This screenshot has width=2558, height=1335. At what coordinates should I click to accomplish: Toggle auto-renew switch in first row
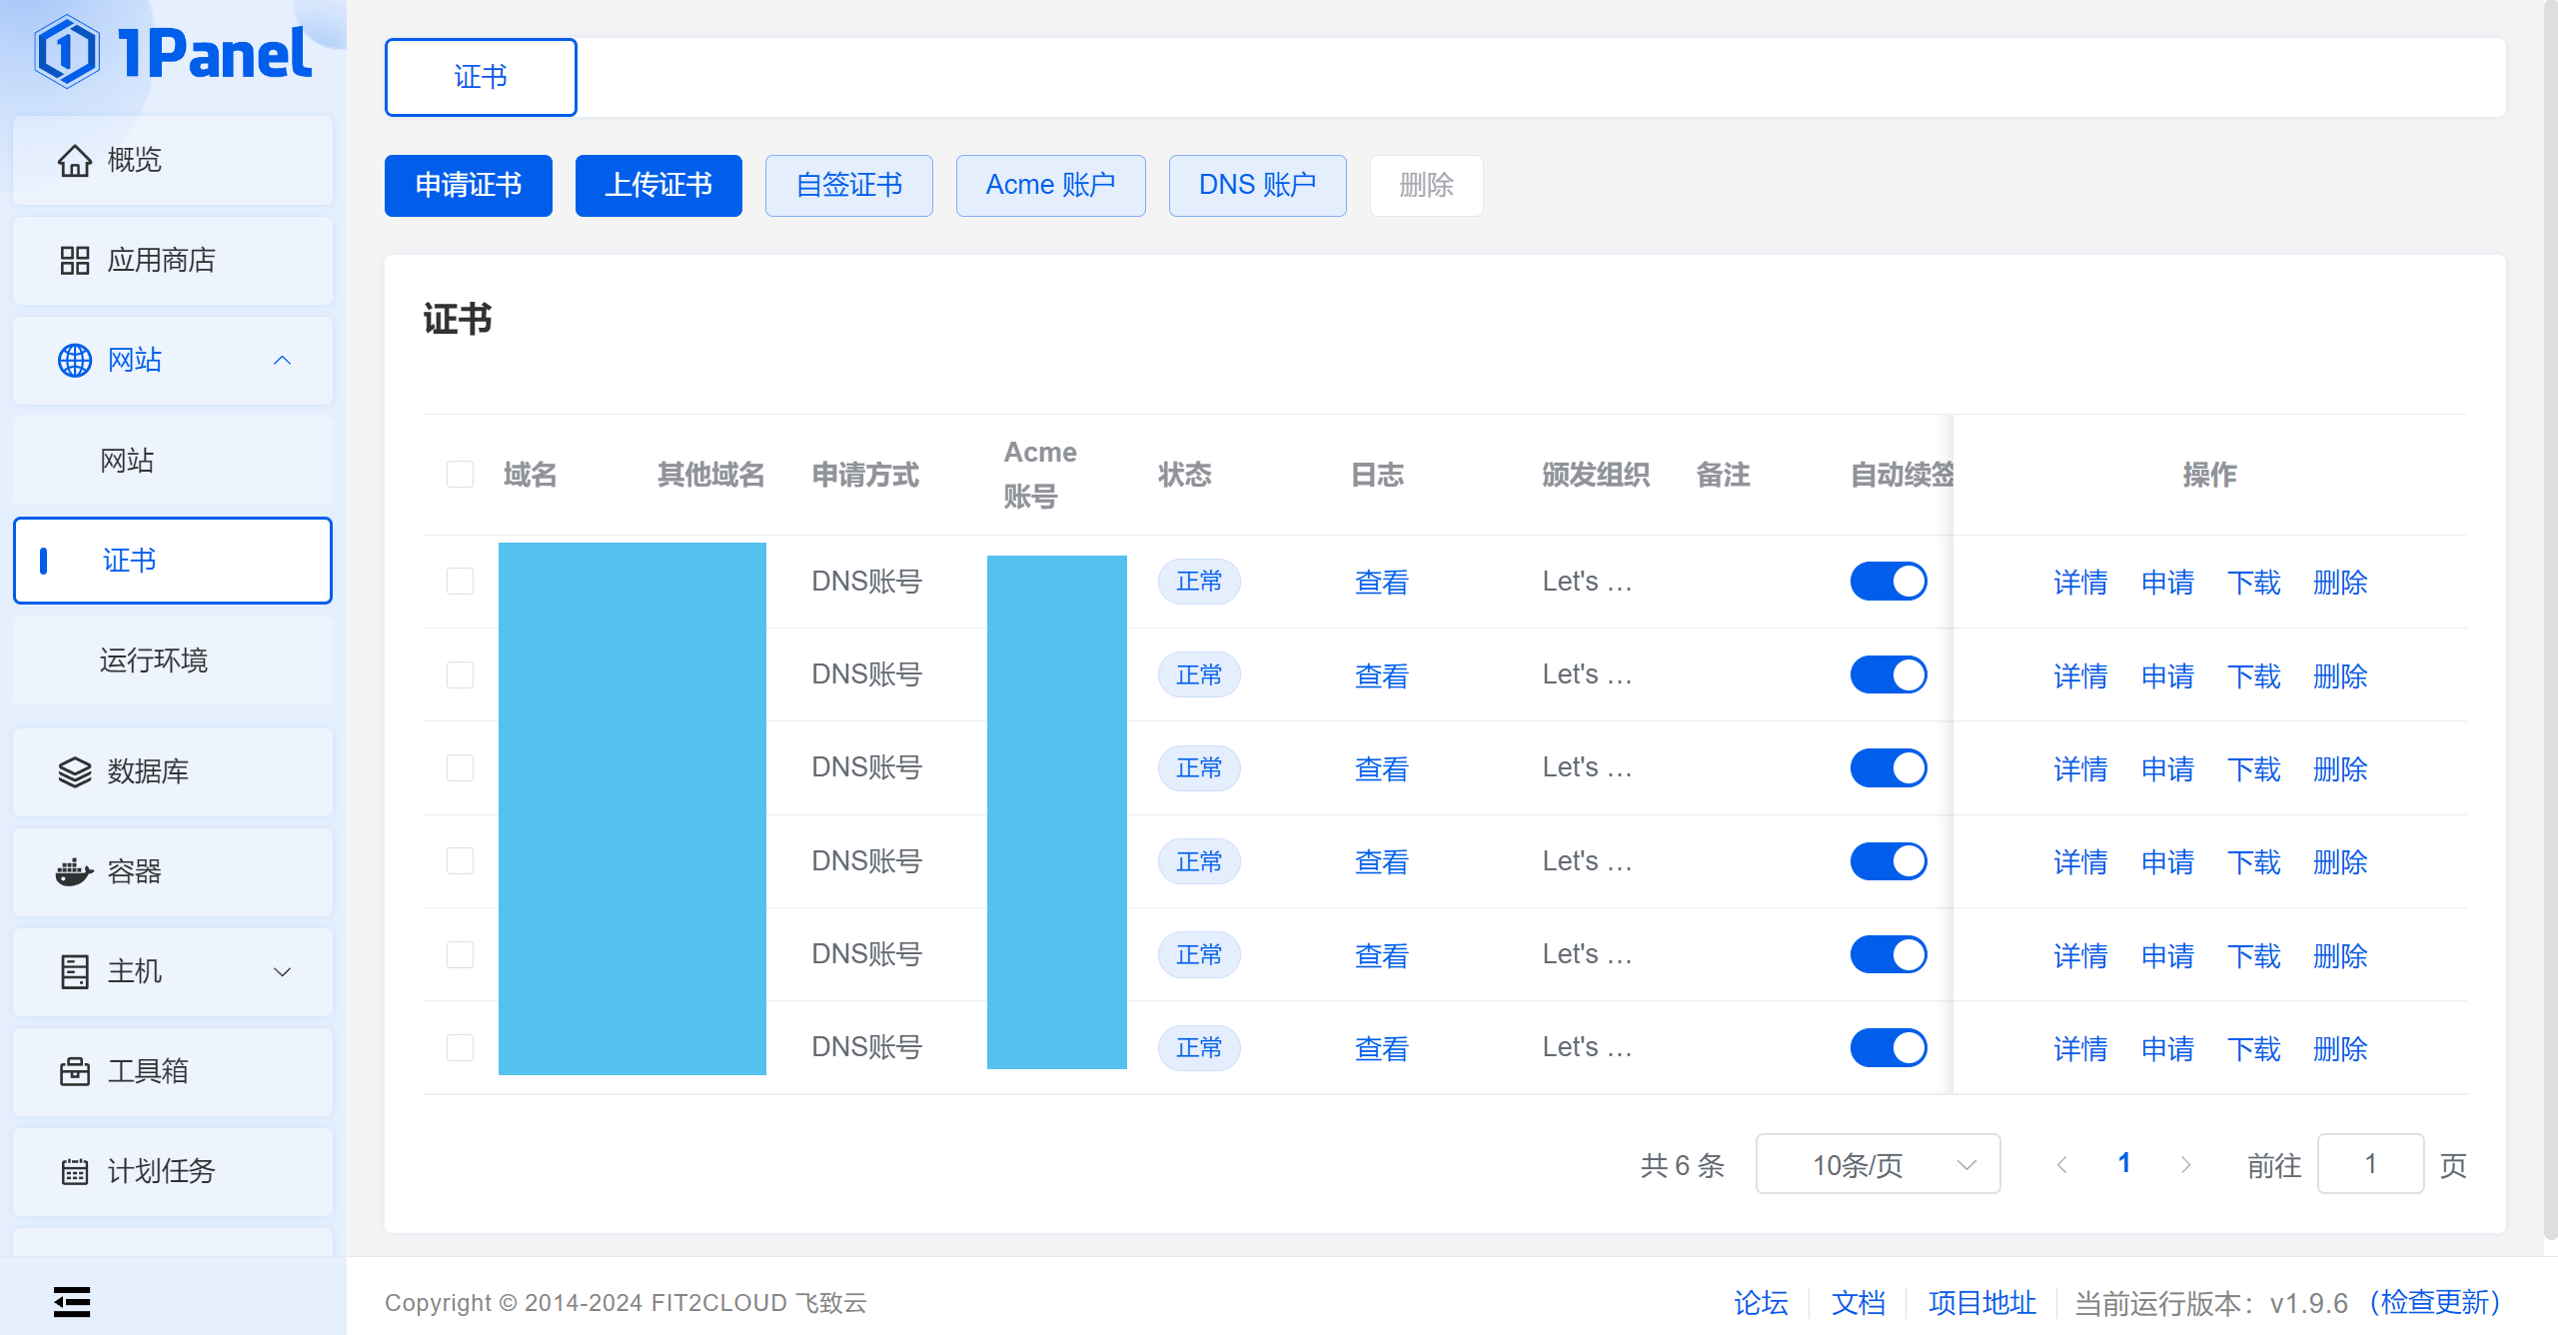[x=1888, y=582]
